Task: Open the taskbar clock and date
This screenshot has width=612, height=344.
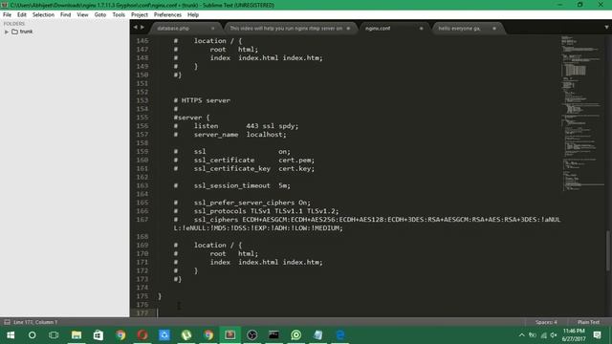Action: pos(574,335)
